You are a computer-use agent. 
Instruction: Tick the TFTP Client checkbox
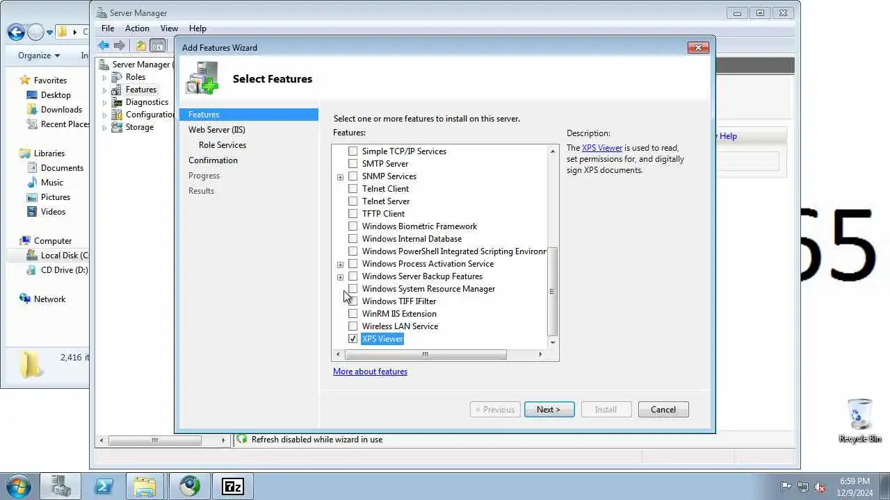353,213
